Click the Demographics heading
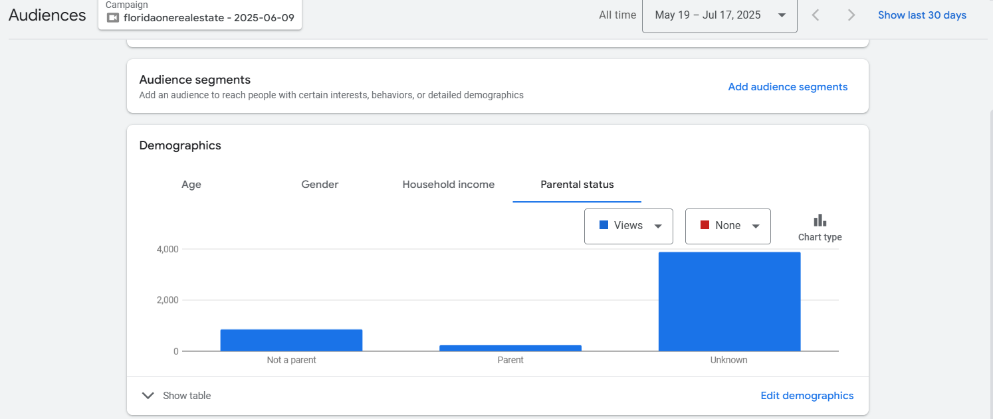The height and width of the screenshot is (419, 993). click(180, 145)
